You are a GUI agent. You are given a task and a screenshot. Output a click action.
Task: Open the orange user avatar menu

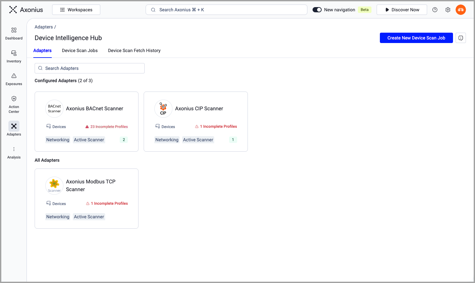pos(461,10)
